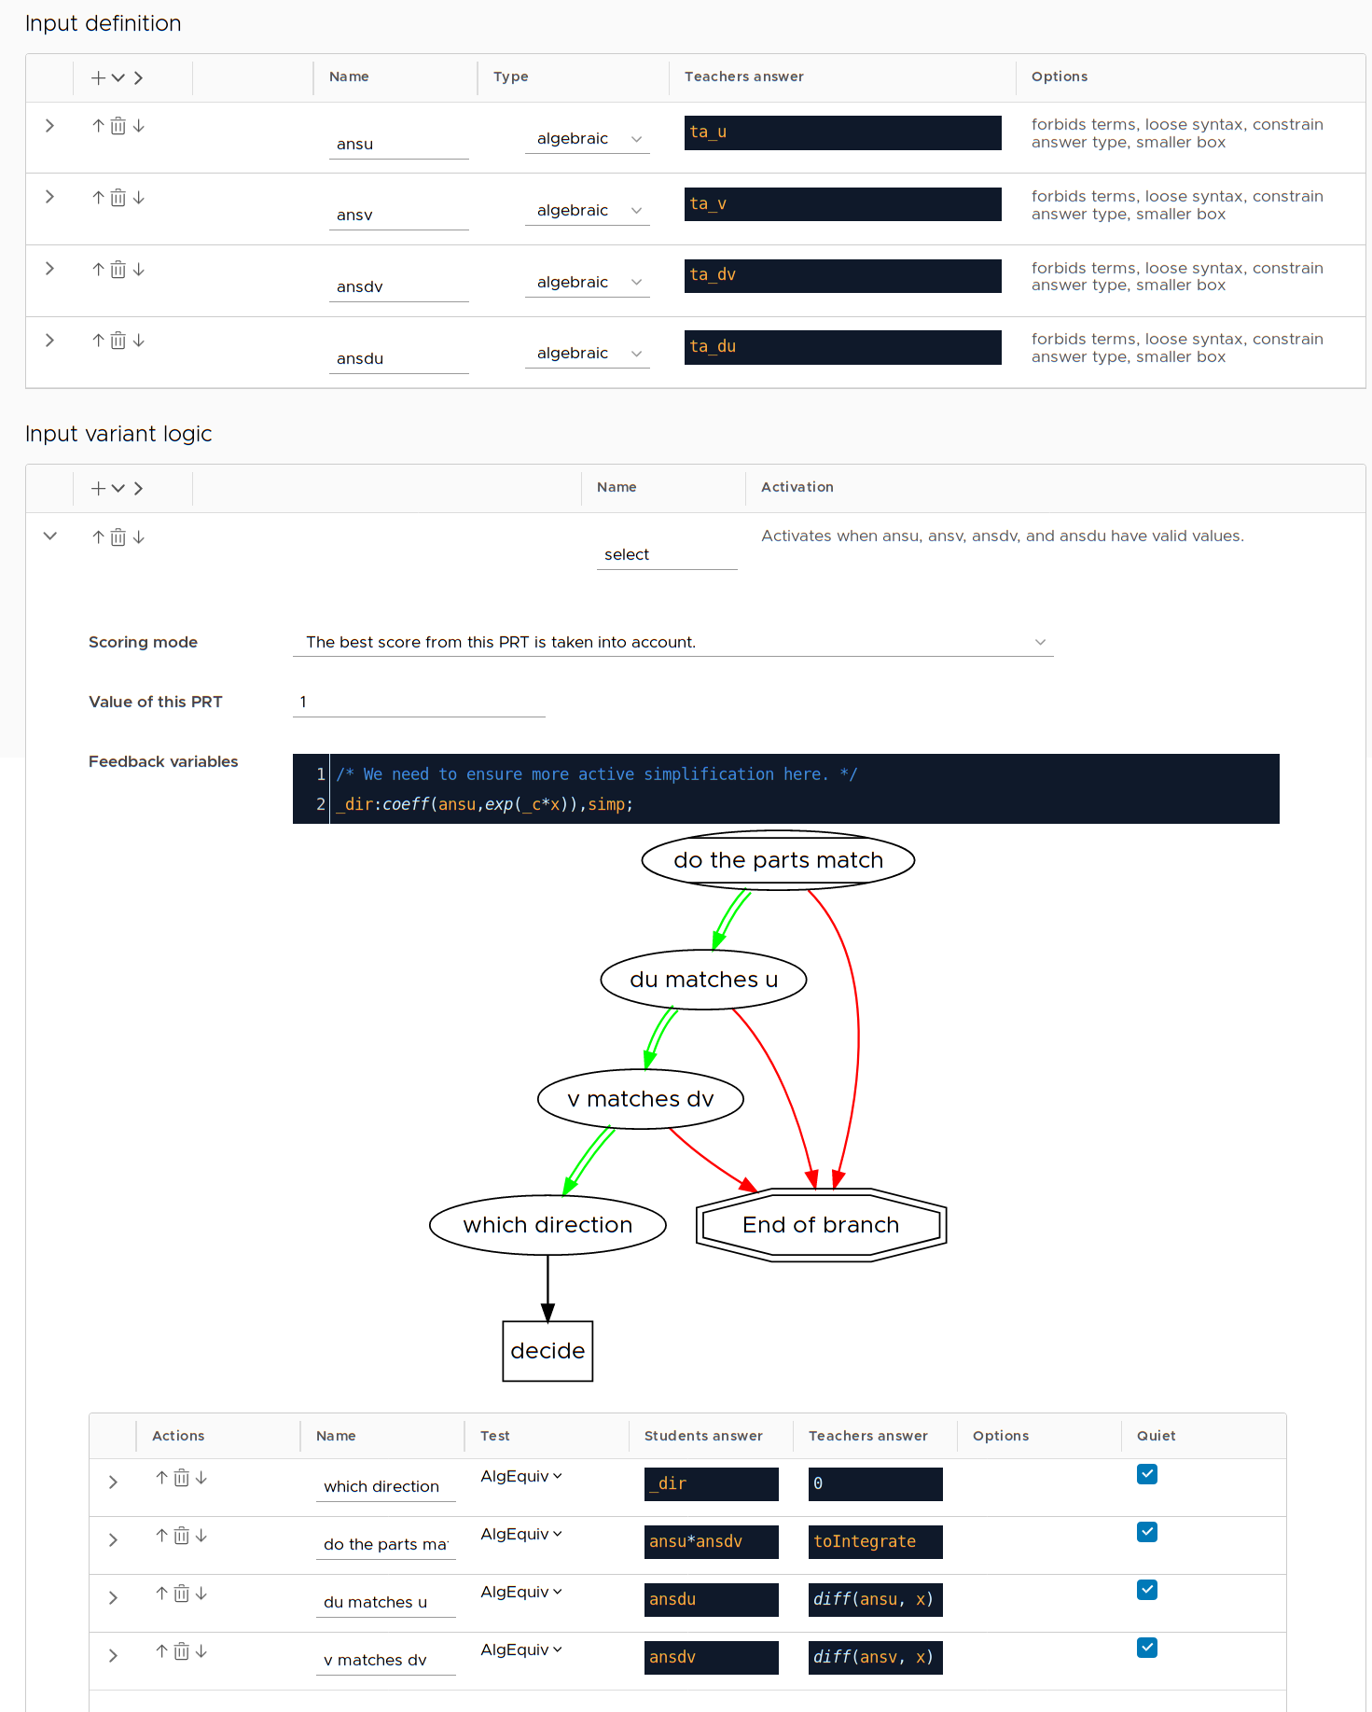Delete the 'du matches u' node
1372x1712 pixels.
[x=182, y=1594]
